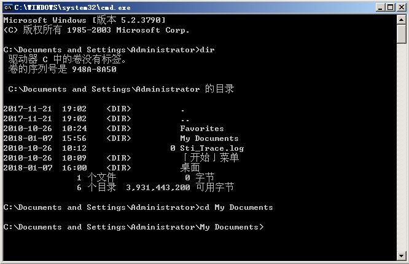This screenshot has height=264, width=409.
Task: Click the title text C:\WINDOWS\system32\cmd.exe
Action: click(x=72, y=7)
